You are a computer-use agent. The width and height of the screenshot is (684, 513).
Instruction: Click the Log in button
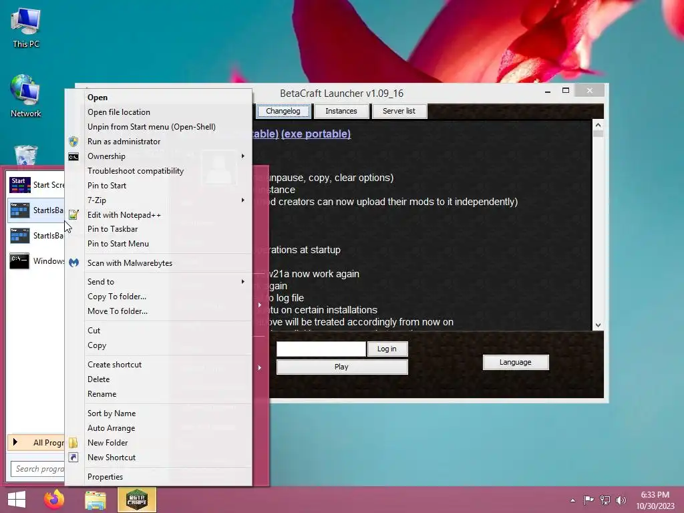pyautogui.click(x=387, y=349)
